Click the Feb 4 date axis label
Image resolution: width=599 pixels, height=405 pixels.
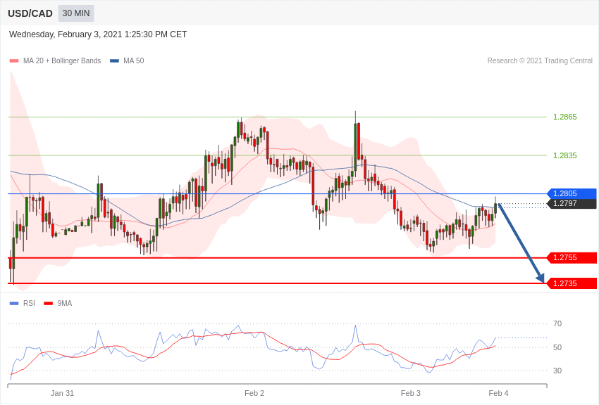498,393
